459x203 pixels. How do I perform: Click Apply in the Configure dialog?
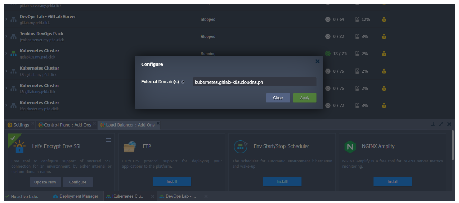click(305, 98)
